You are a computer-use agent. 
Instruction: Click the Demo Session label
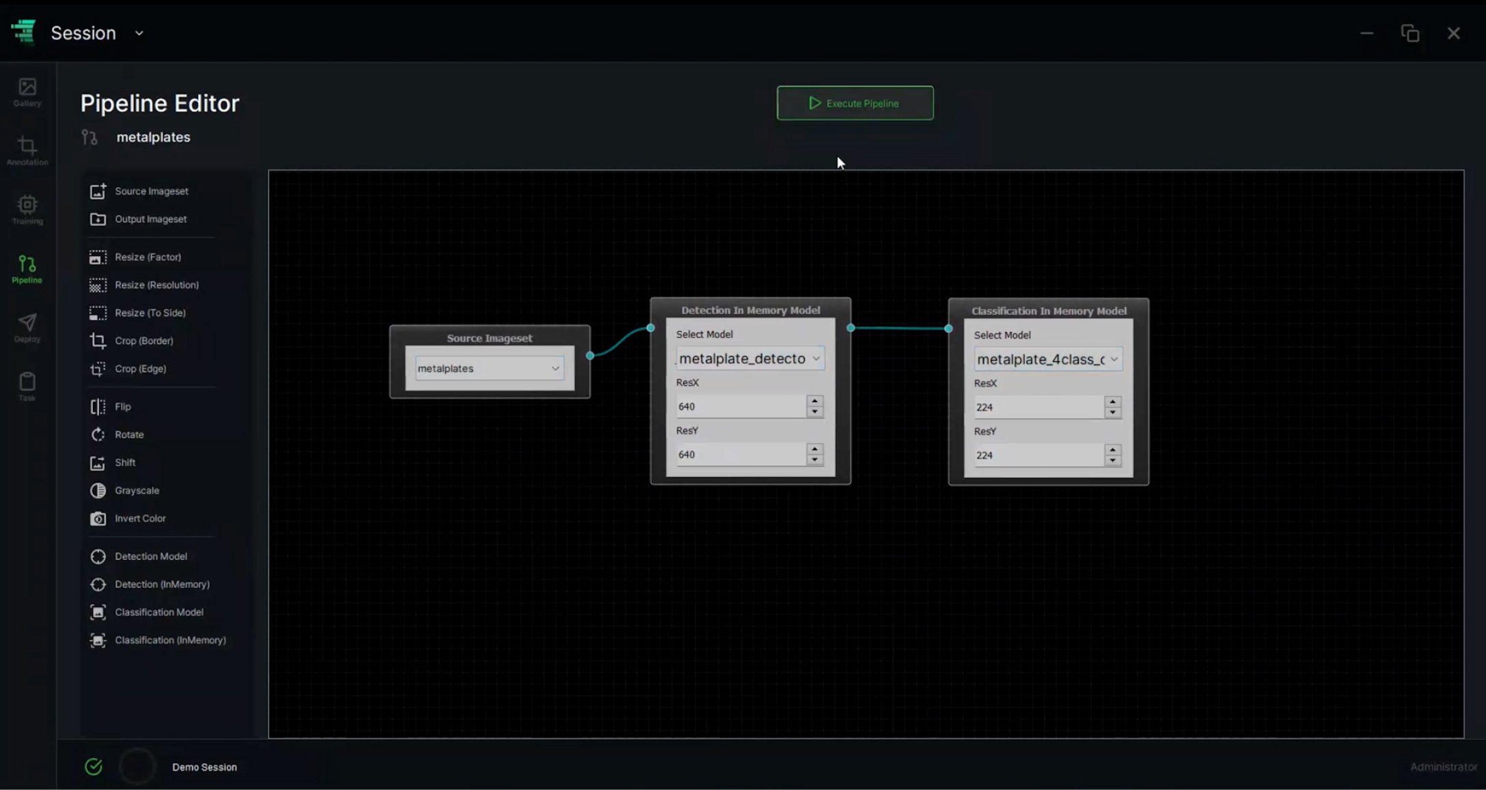point(204,767)
